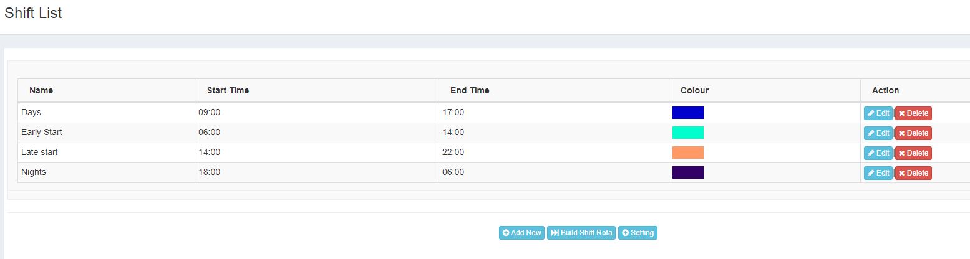Image resolution: width=970 pixels, height=259 pixels.
Task: Click the orange Late start colour swatch
Action: [x=687, y=153]
